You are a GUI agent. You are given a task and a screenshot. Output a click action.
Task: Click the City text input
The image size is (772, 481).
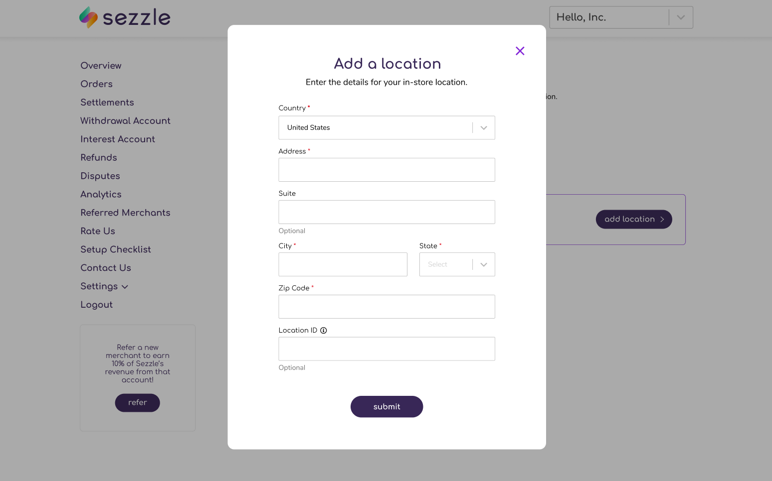click(343, 264)
